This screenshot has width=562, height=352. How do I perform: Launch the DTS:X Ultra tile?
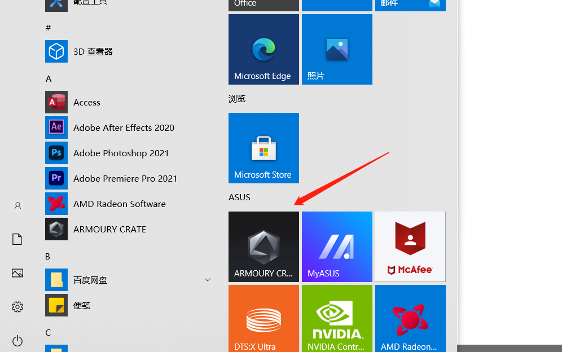pyautogui.click(x=264, y=318)
